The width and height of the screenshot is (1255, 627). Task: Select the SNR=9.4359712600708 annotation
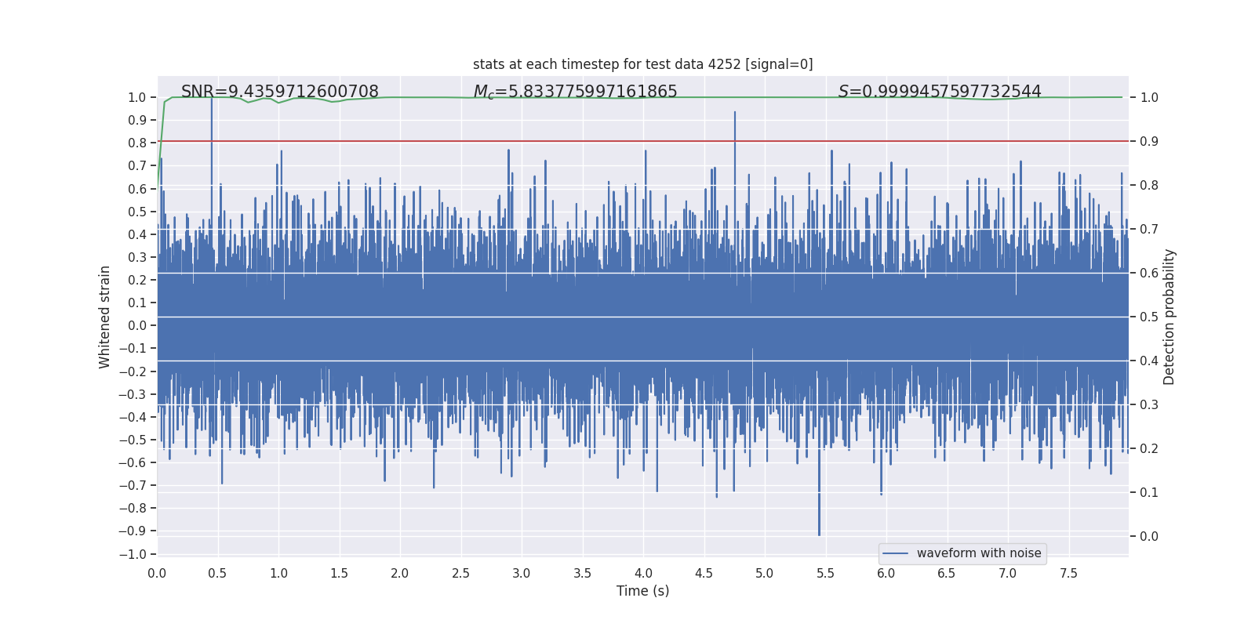coord(280,92)
